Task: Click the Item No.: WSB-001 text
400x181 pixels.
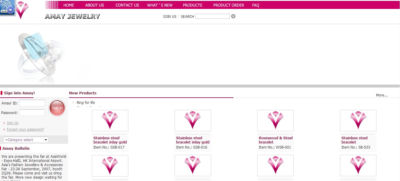Action: (275, 147)
